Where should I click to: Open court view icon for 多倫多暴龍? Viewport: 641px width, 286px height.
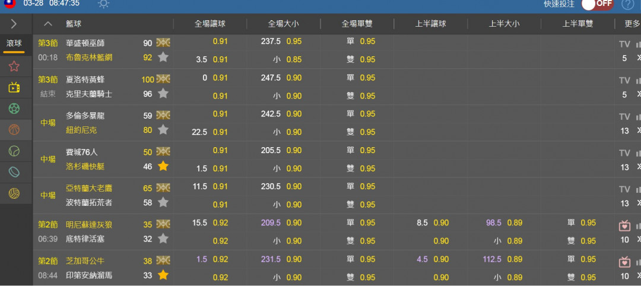click(163, 116)
